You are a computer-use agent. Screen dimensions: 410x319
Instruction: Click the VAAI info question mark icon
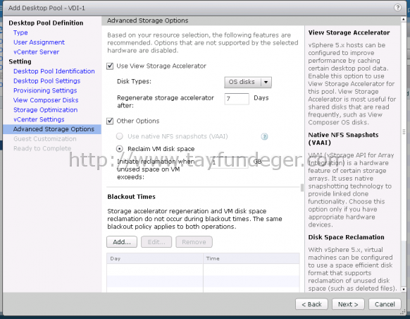(264, 136)
